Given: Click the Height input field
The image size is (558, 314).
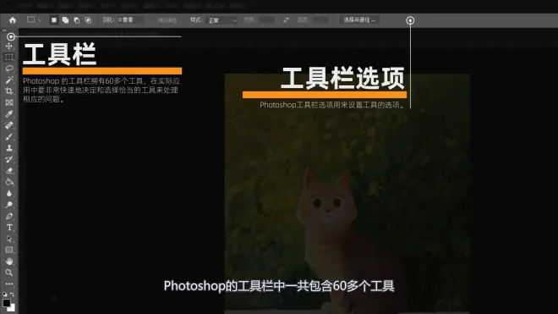Looking at the screenshot, I should [x=321, y=20].
